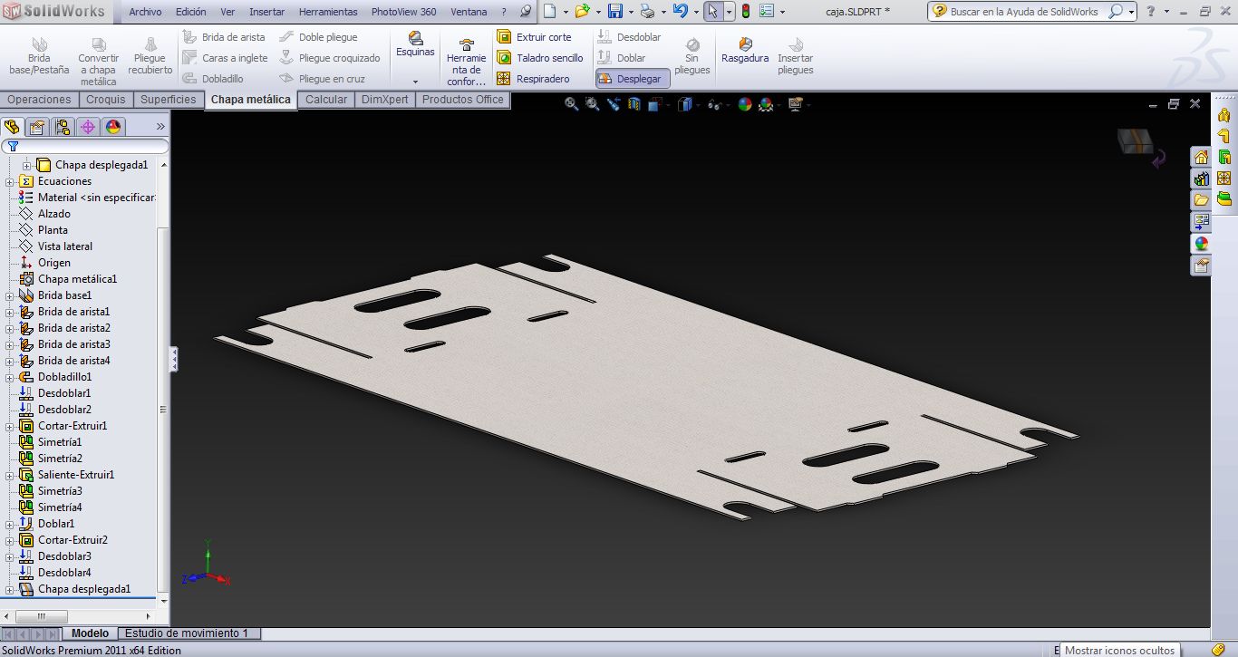The image size is (1238, 657).
Task: Select Pliegue croquizado tool
Action: pos(330,58)
